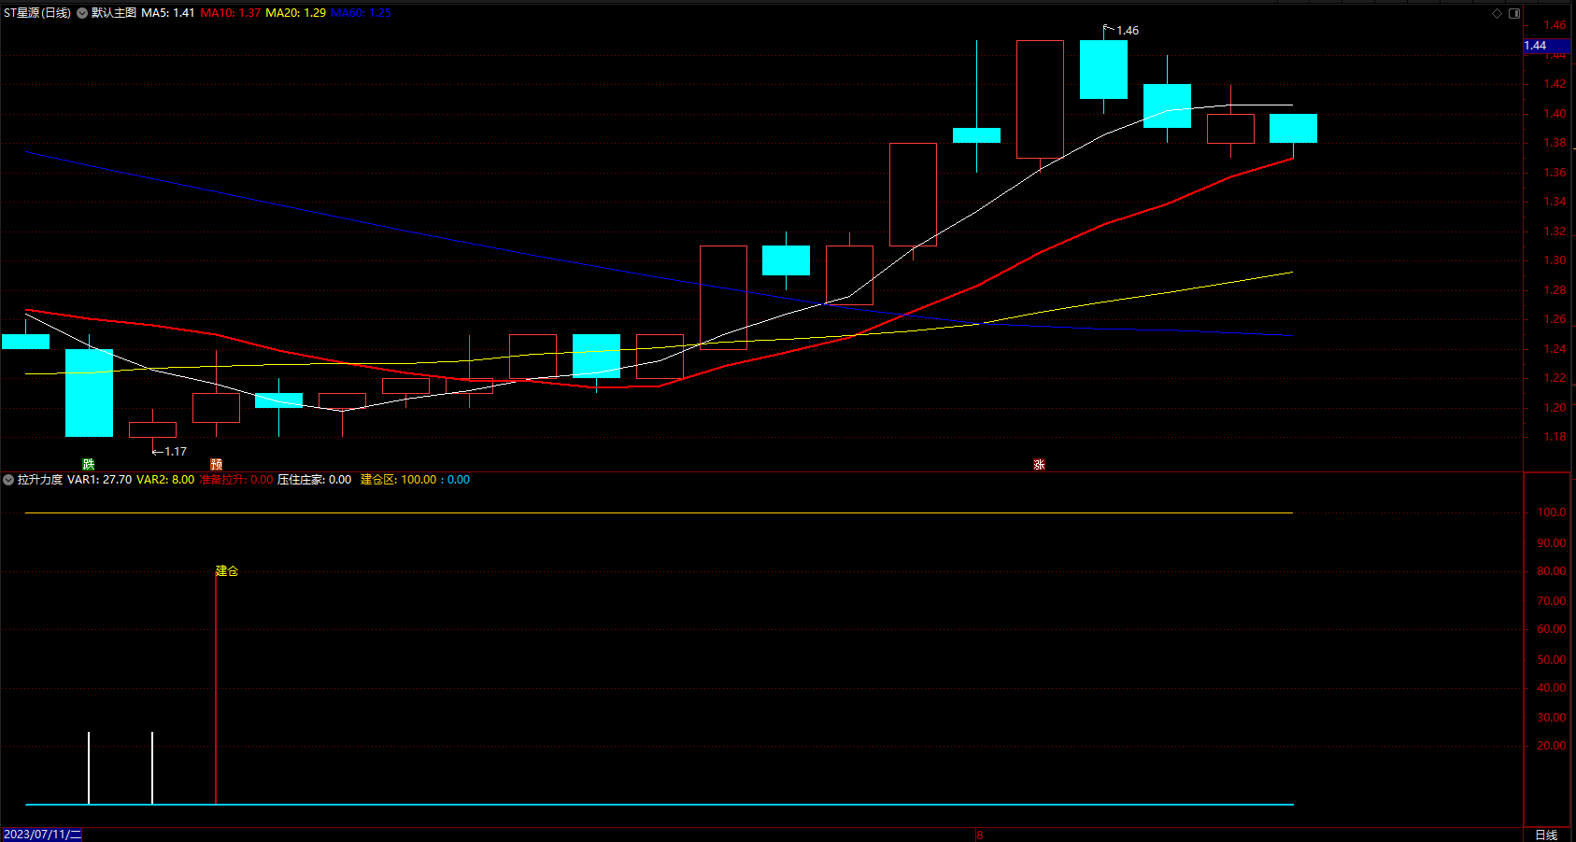Click the 20.00 level on the indicator axis
1576x842 pixels.
coord(1552,746)
